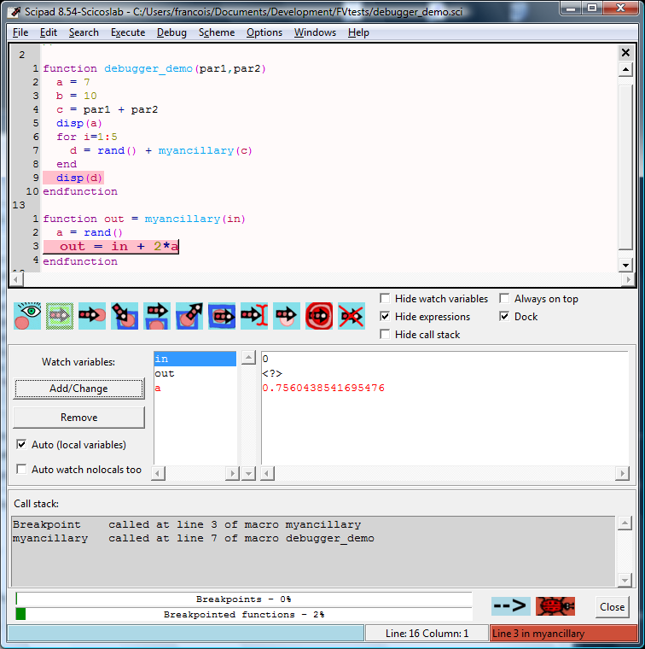Click watch list scrollbar down arrow
Viewport: 645px width, 649px height.
tap(248, 473)
